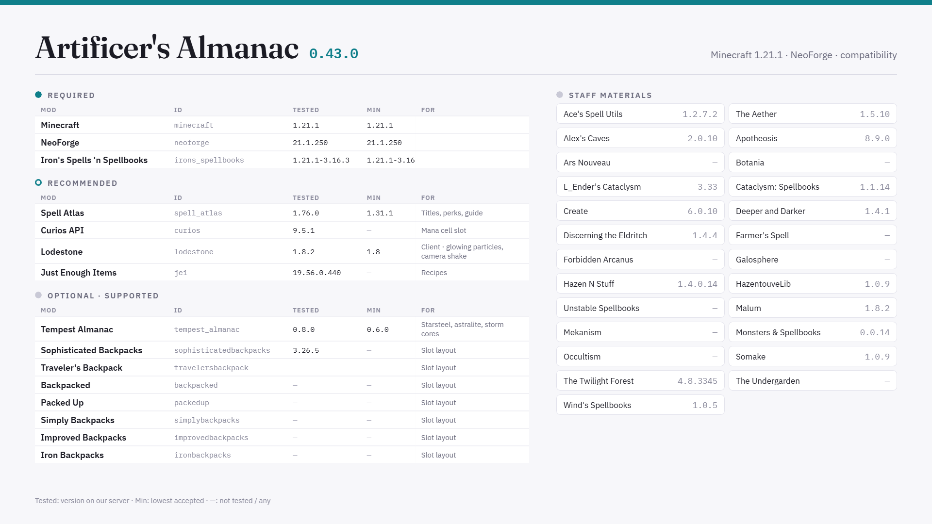Click the Tested/Min legend footnote
Viewport: 932px width, 524px height.
153,501
